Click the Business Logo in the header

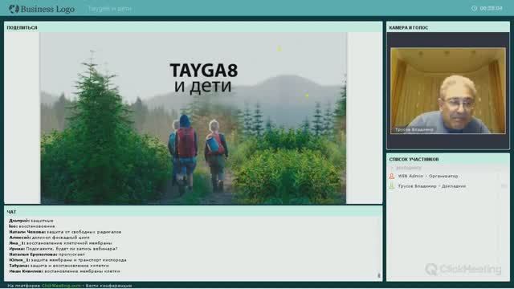point(42,9)
